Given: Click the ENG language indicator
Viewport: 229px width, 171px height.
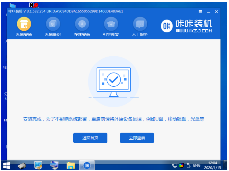Looking at the screenshot, I should coord(197,165).
